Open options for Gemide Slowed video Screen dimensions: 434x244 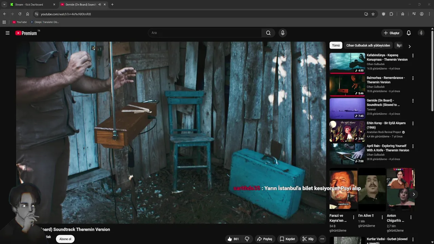click(x=413, y=101)
